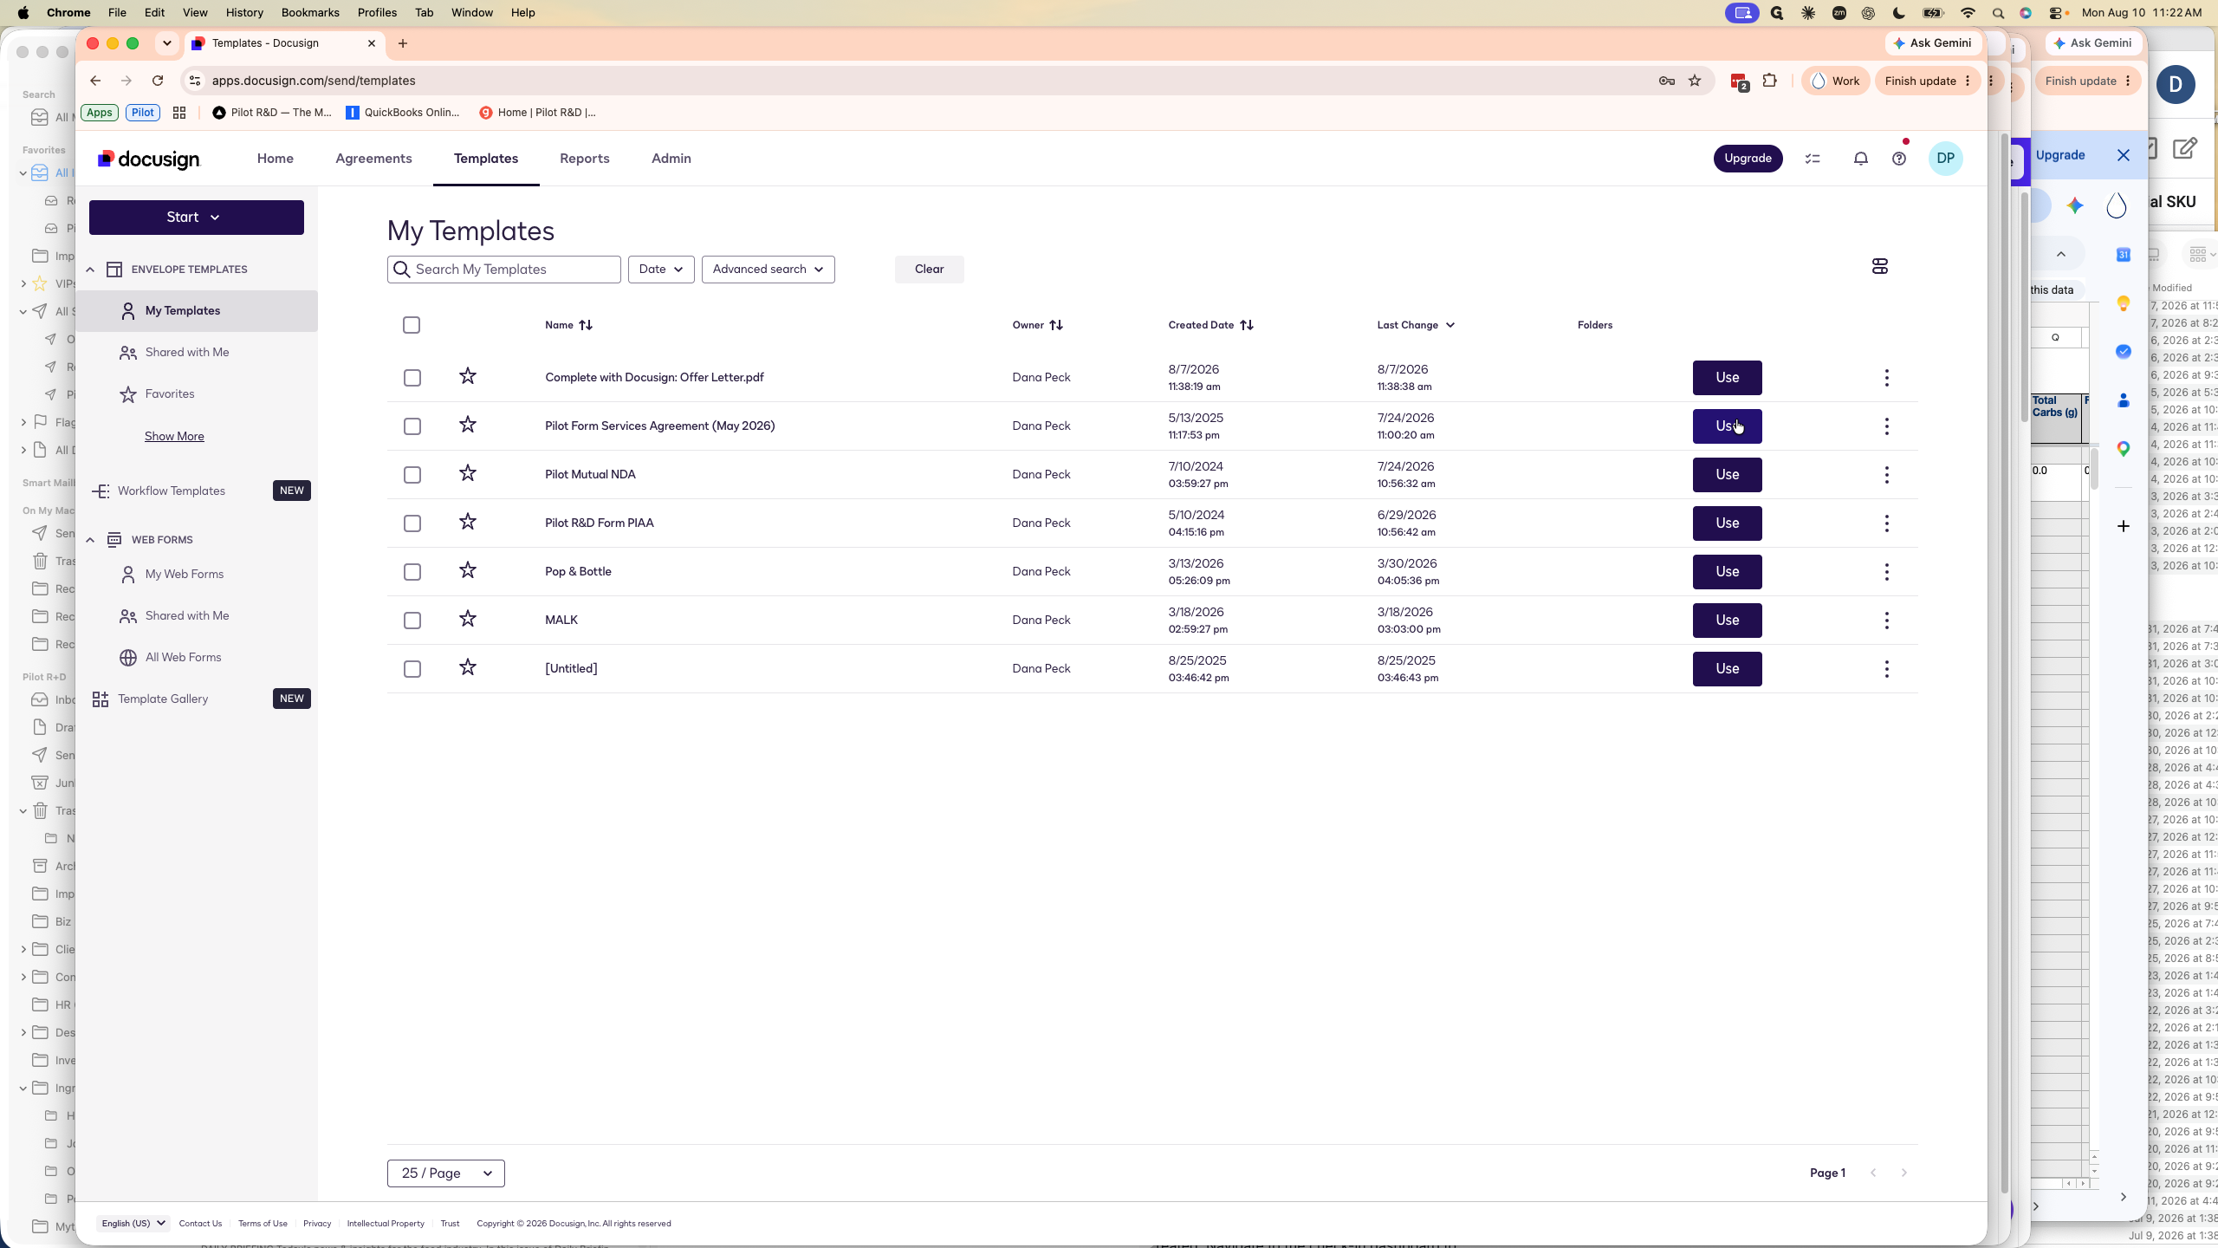
Task: Favorite the Pilot Mutual NDA star
Action: click(468, 473)
